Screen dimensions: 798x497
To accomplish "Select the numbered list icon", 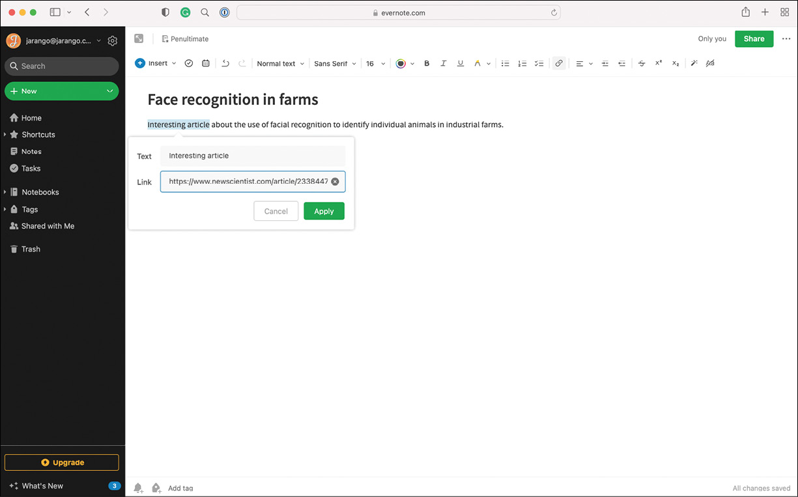I will tap(522, 63).
